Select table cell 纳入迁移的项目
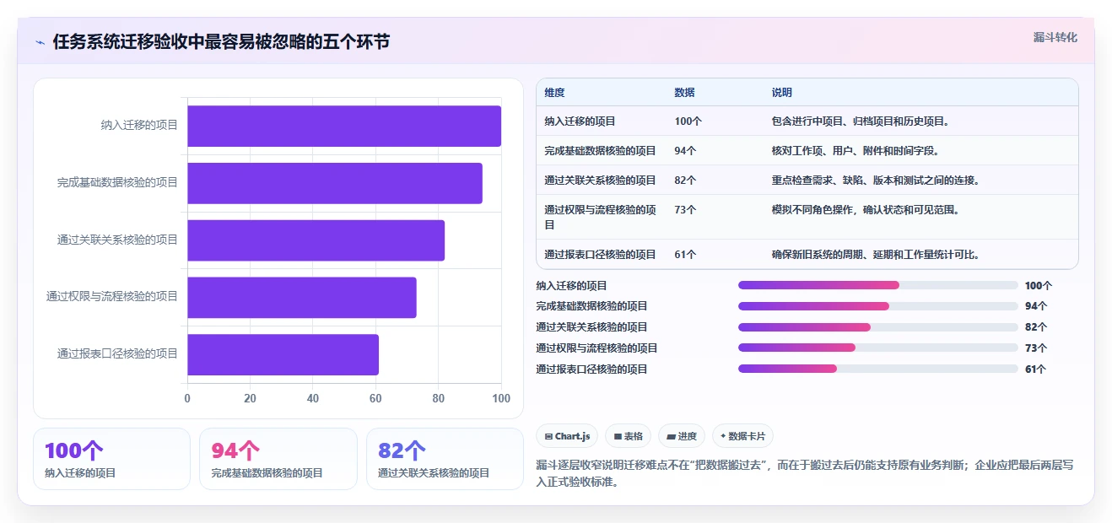This screenshot has height=523, width=1112. (580, 121)
